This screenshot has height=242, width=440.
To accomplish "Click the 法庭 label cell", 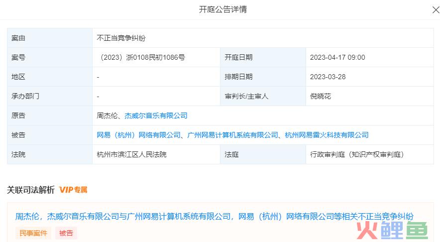I will (x=263, y=154).
